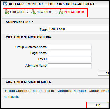Click the New Client people icon

(x=34, y=12)
